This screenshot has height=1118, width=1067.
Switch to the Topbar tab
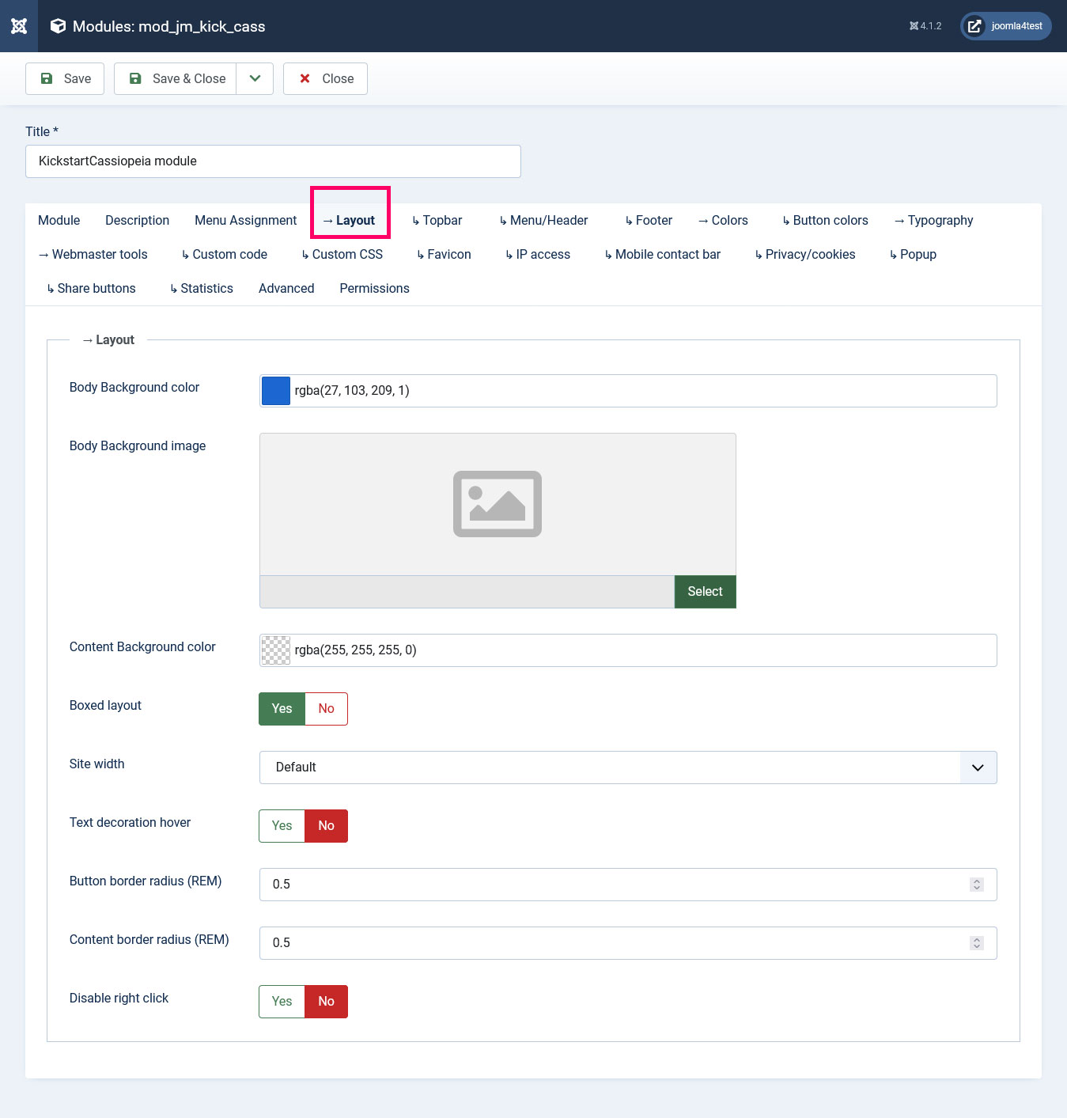point(437,221)
